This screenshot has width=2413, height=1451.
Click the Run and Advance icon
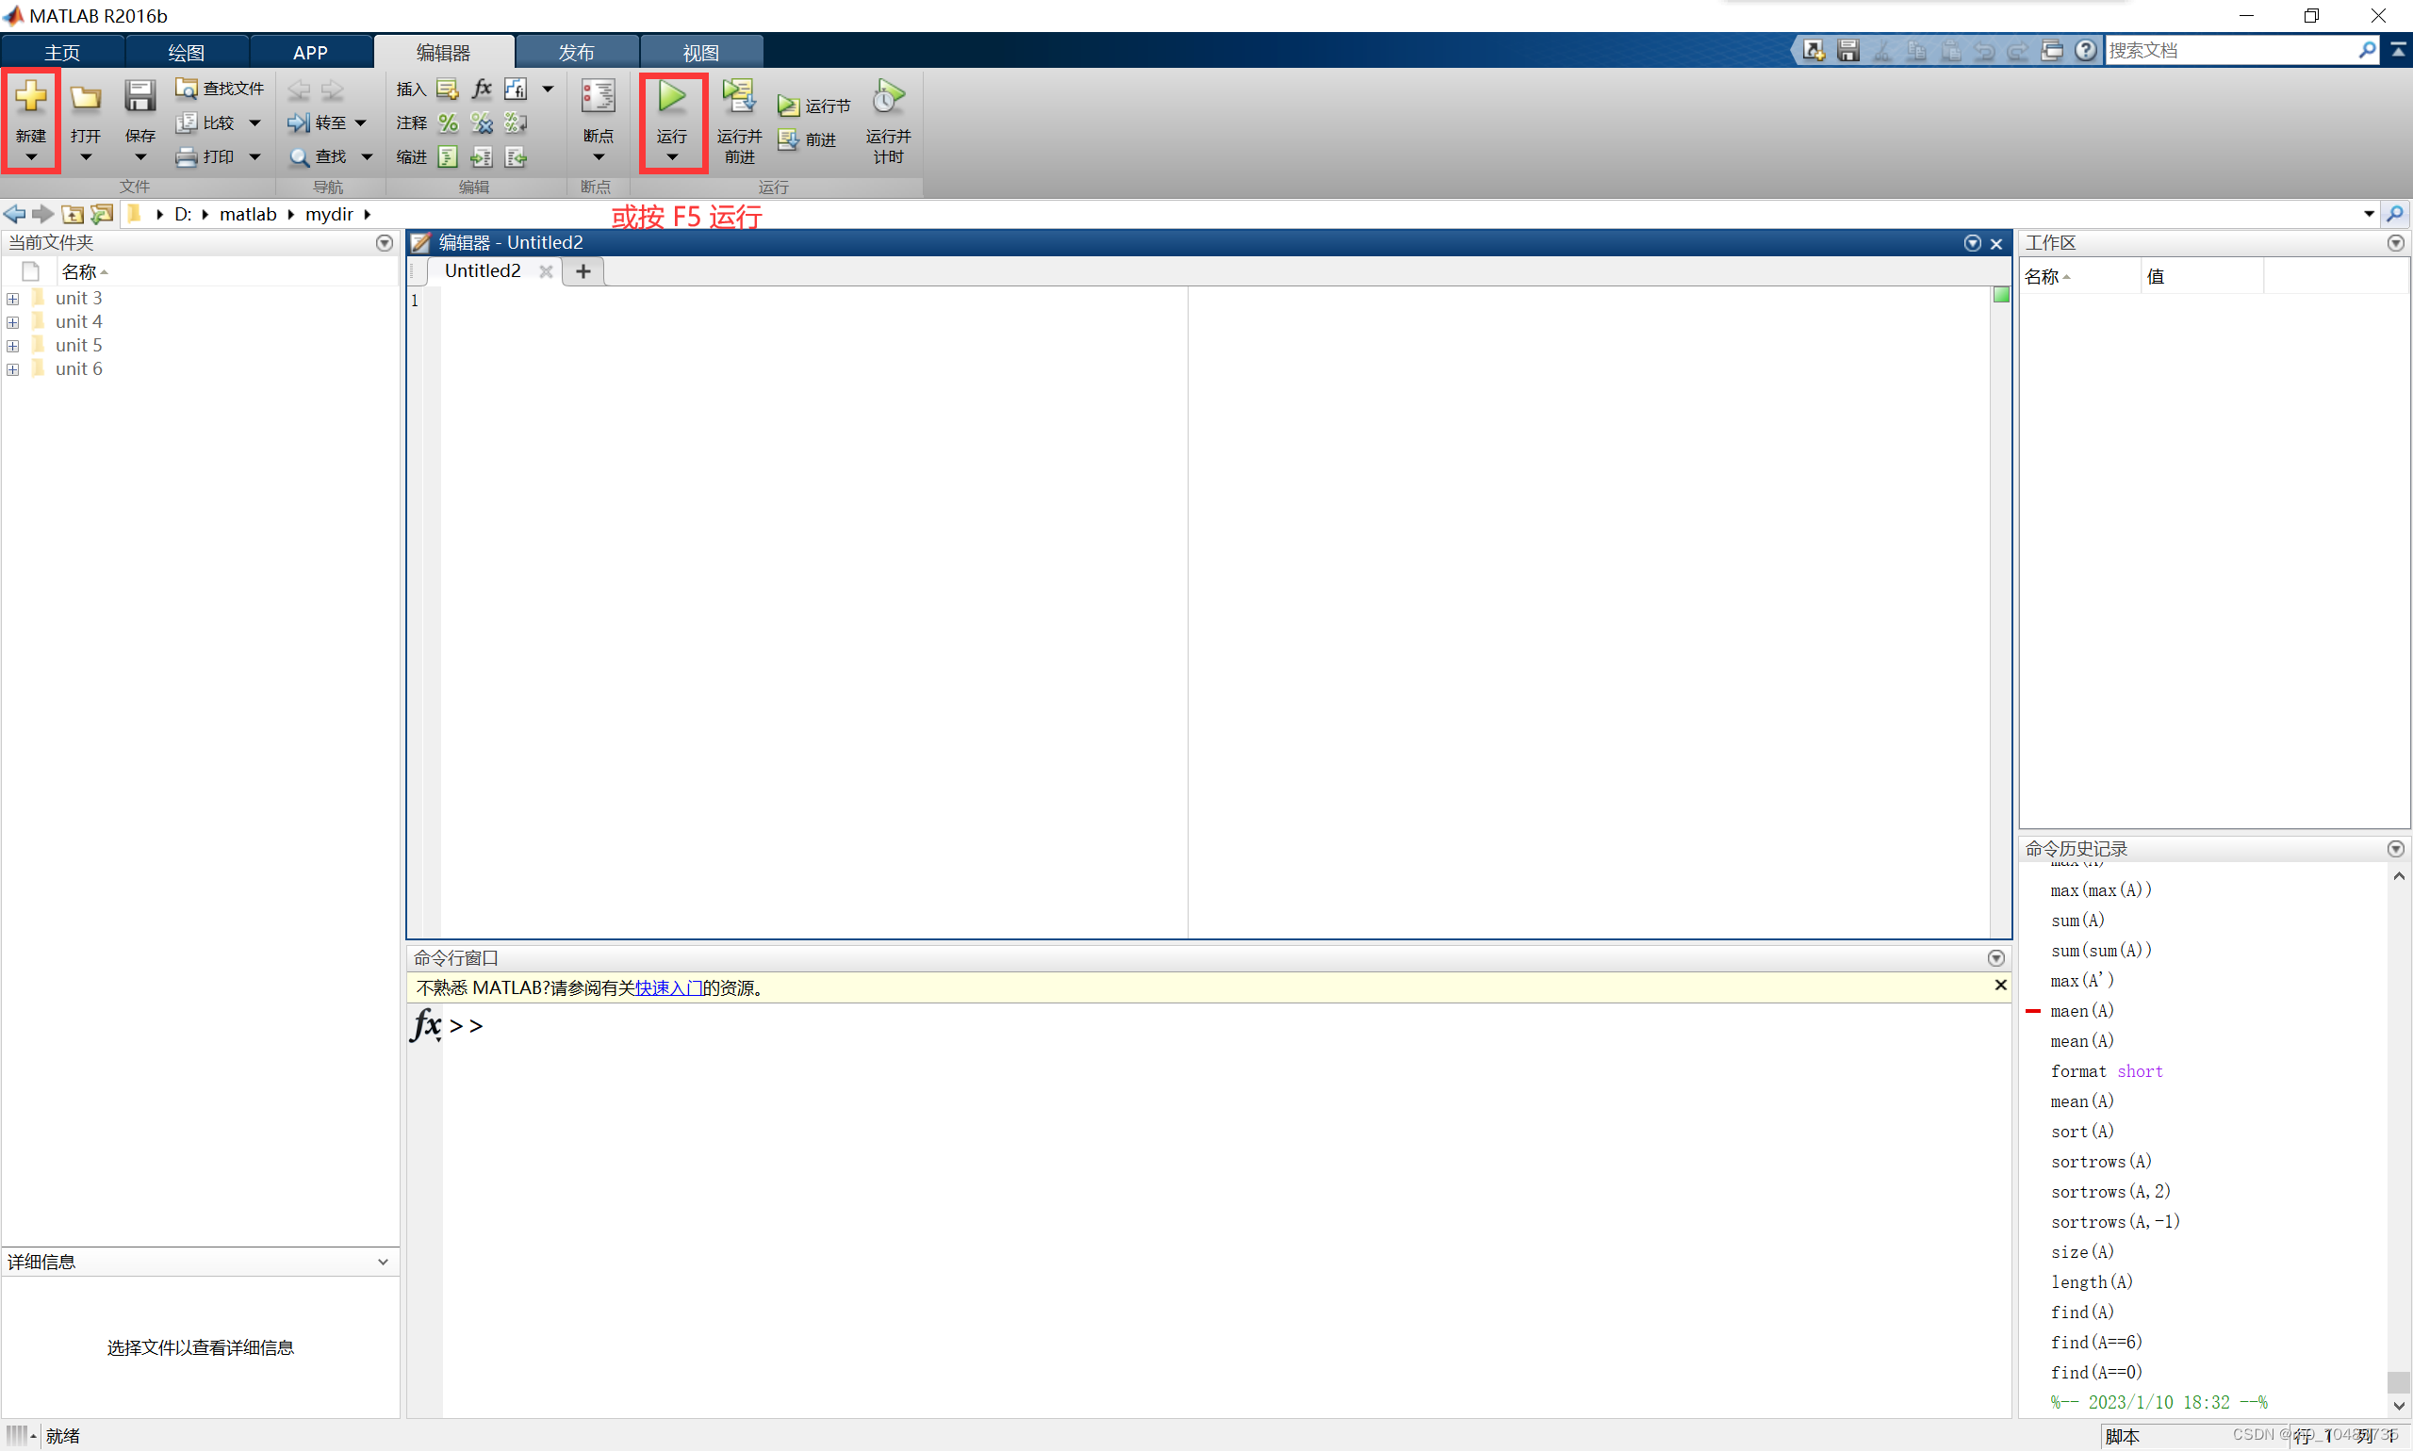click(738, 98)
